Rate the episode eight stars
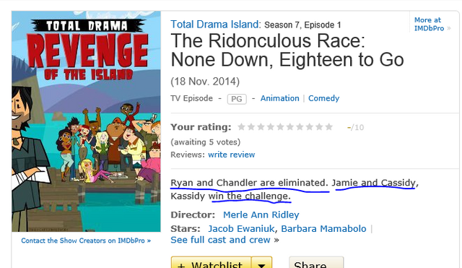This screenshot has height=268, width=462. coord(310,127)
